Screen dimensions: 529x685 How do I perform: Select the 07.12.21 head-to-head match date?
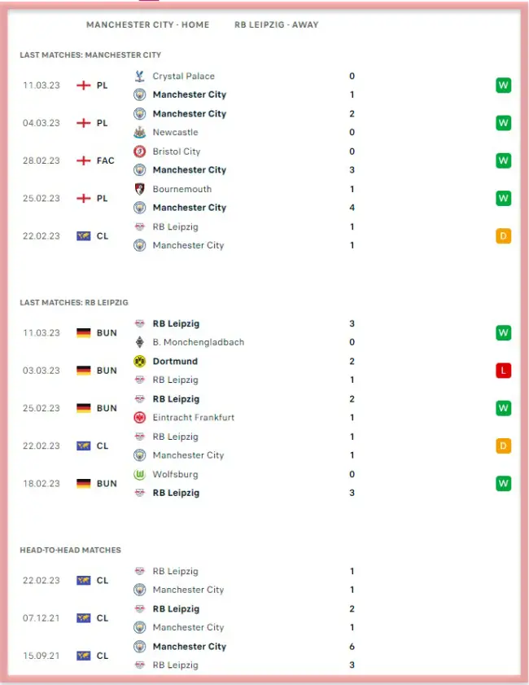click(x=42, y=618)
